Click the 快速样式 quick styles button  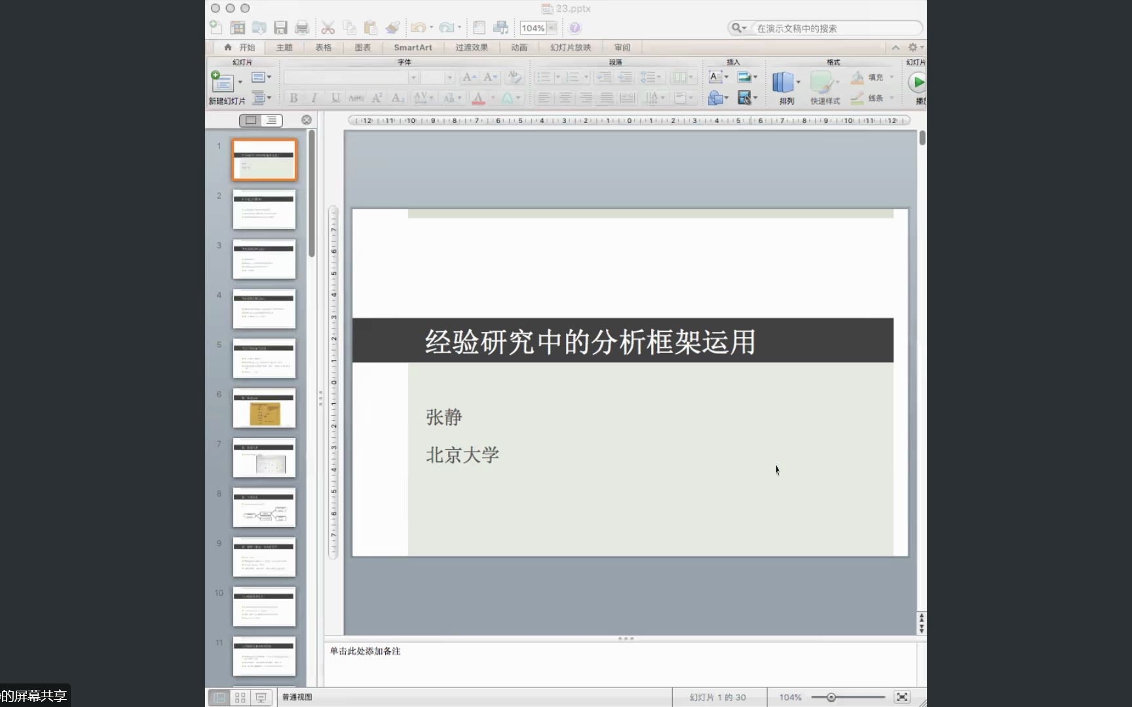tap(825, 88)
